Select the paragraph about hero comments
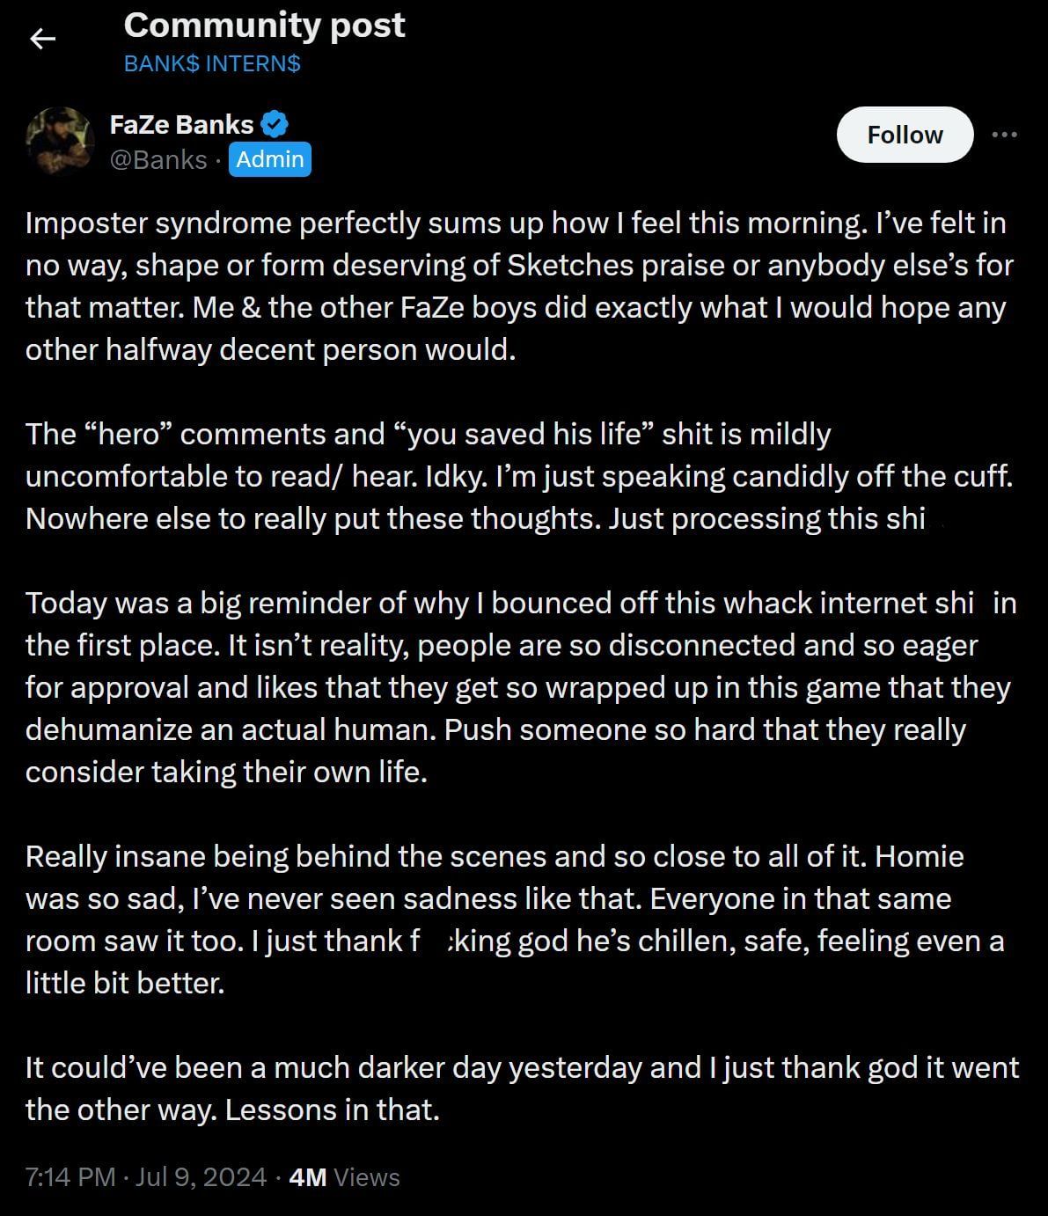The image size is (1048, 1216). pos(519,475)
